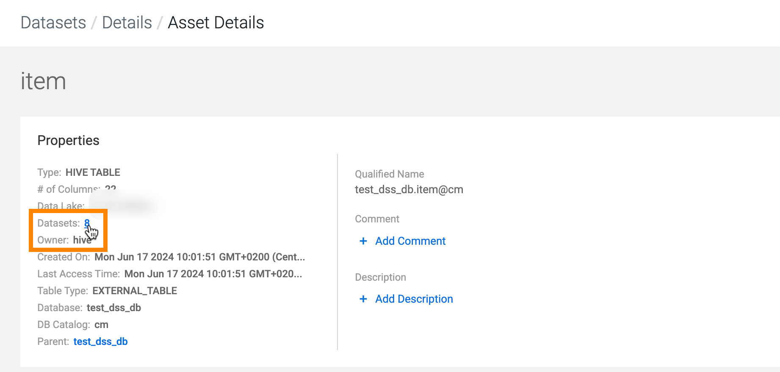Click the HIVE TABLE type value
Viewport: 780px width, 372px height.
click(93, 172)
